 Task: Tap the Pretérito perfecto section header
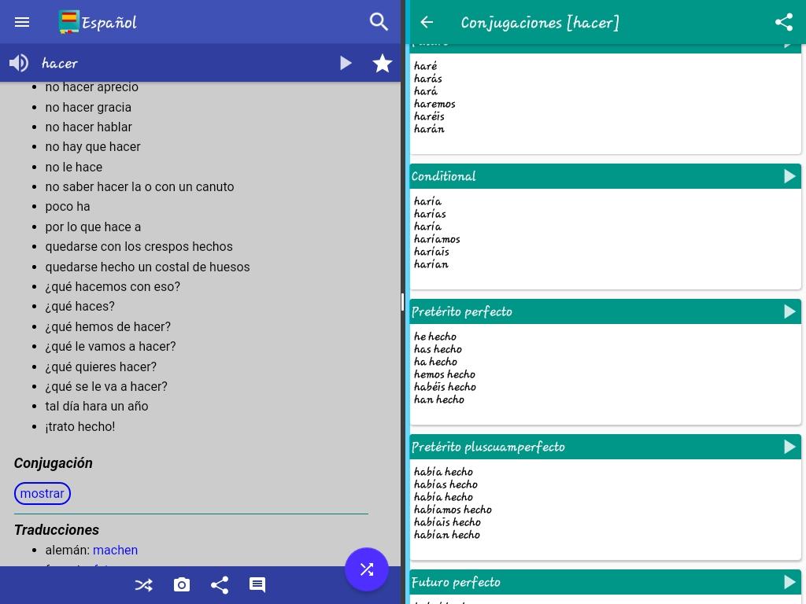point(605,311)
